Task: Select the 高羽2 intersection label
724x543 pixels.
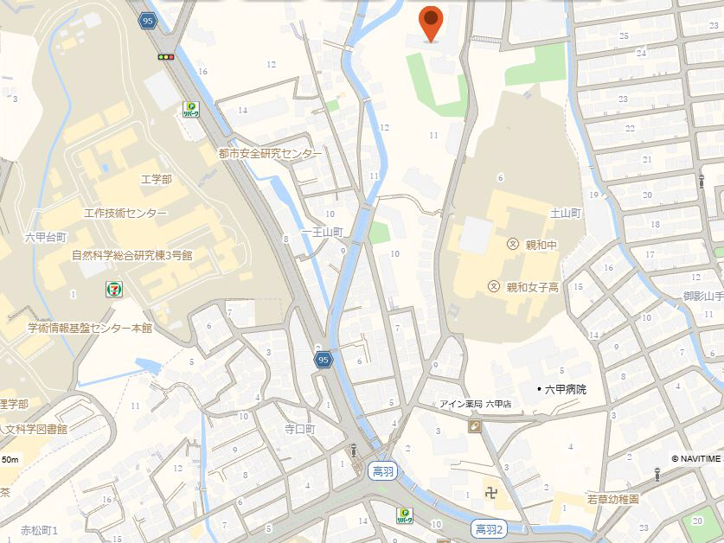Action: click(489, 528)
